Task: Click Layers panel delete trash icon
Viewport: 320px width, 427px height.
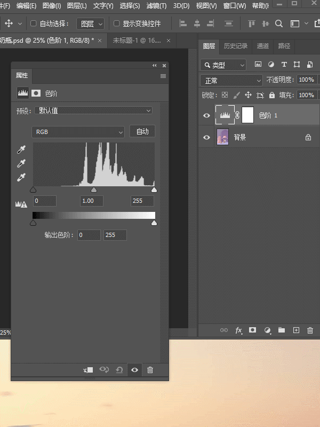Action: point(310,330)
